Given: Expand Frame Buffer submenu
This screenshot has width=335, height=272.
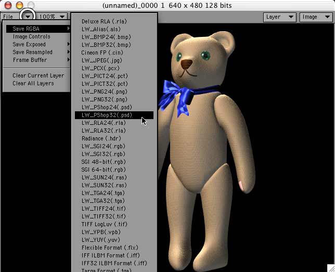Looking at the screenshot, I should coord(38,60).
